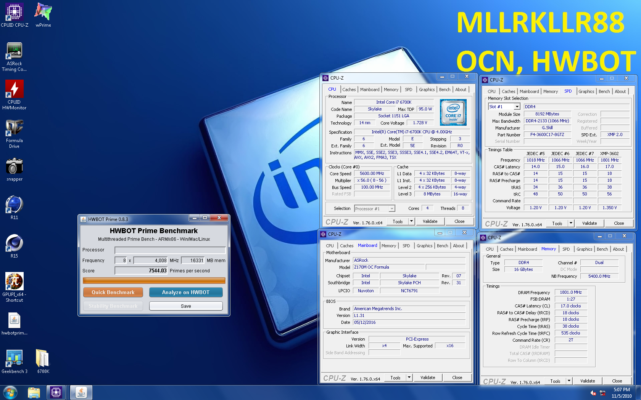Screen dimensions: 641x400
Task: Open ASRock Timing Configurator icon
Action: pyautogui.click(x=14, y=57)
